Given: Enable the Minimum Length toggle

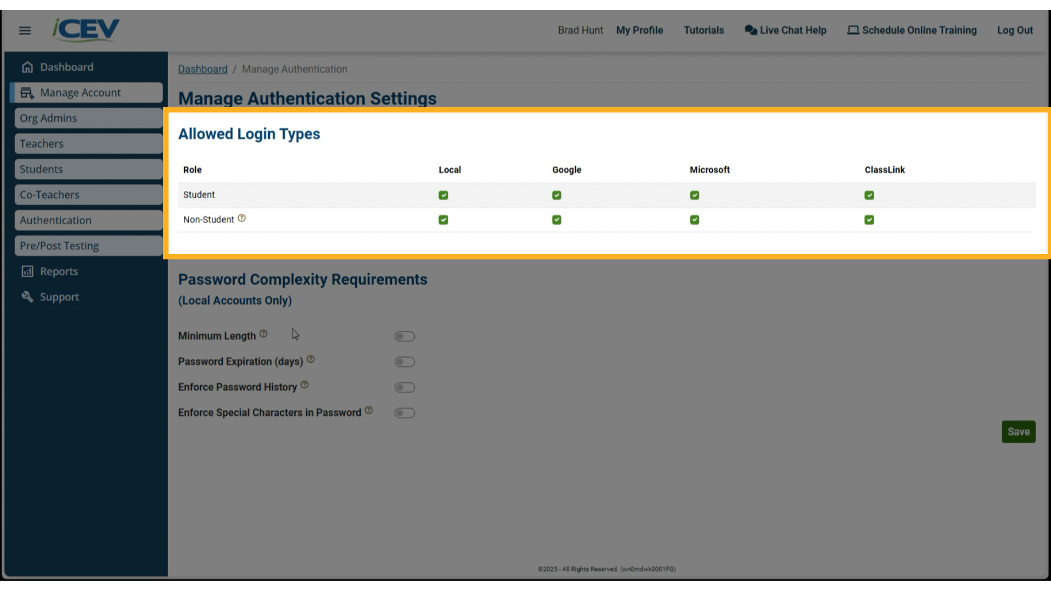Looking at the screenshot, I should tap(405, 336).
